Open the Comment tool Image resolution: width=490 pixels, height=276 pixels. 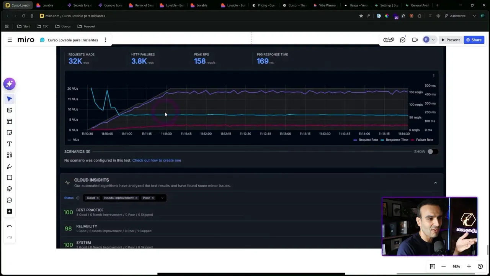coord(9,200)
